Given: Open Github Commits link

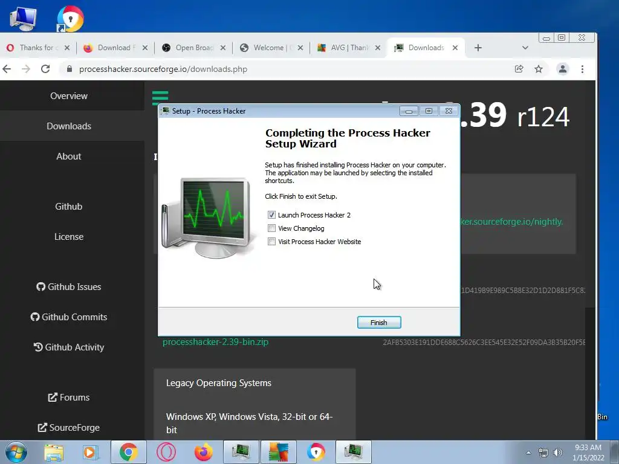Looking at the screenshot, I should [69, 317].
